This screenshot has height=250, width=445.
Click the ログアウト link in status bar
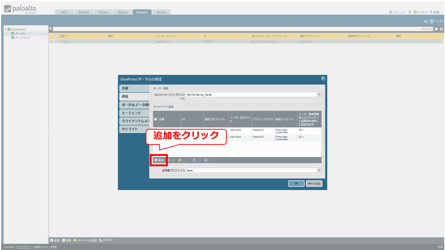click(x=25, y=247)
